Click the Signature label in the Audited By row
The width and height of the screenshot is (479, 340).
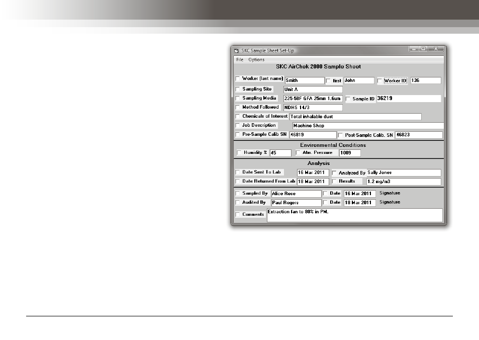[x=390, y=202]
